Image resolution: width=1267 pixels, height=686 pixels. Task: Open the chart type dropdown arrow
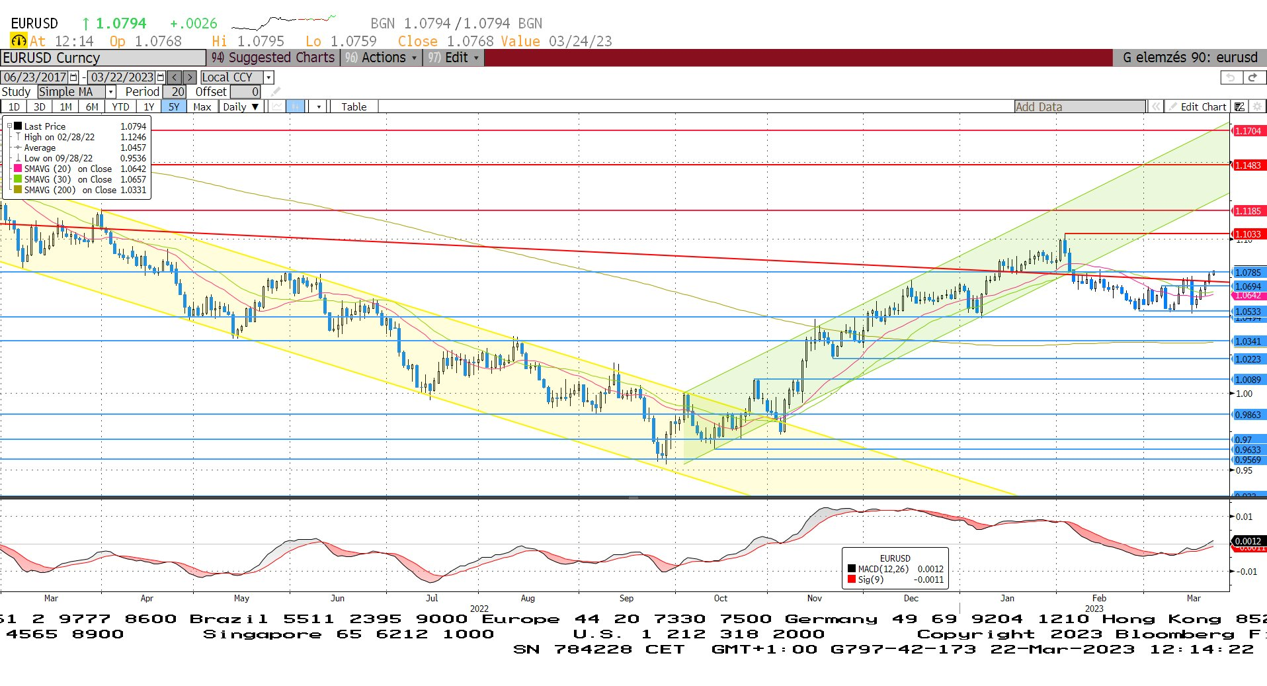(319, 107)
